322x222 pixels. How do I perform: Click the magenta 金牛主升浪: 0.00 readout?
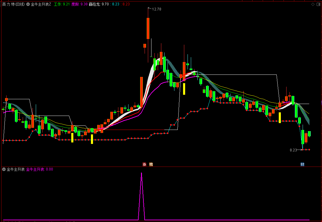click(40, 169)
